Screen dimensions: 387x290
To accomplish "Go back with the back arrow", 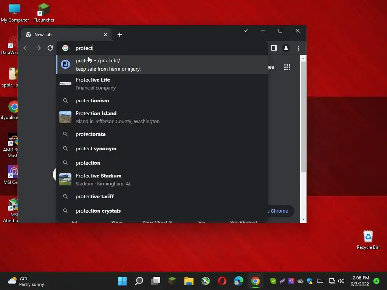I will pyautogui.click(x=26, y=48).
